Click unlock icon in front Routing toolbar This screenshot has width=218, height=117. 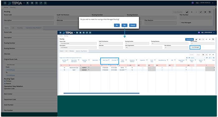tap(196, 40)
